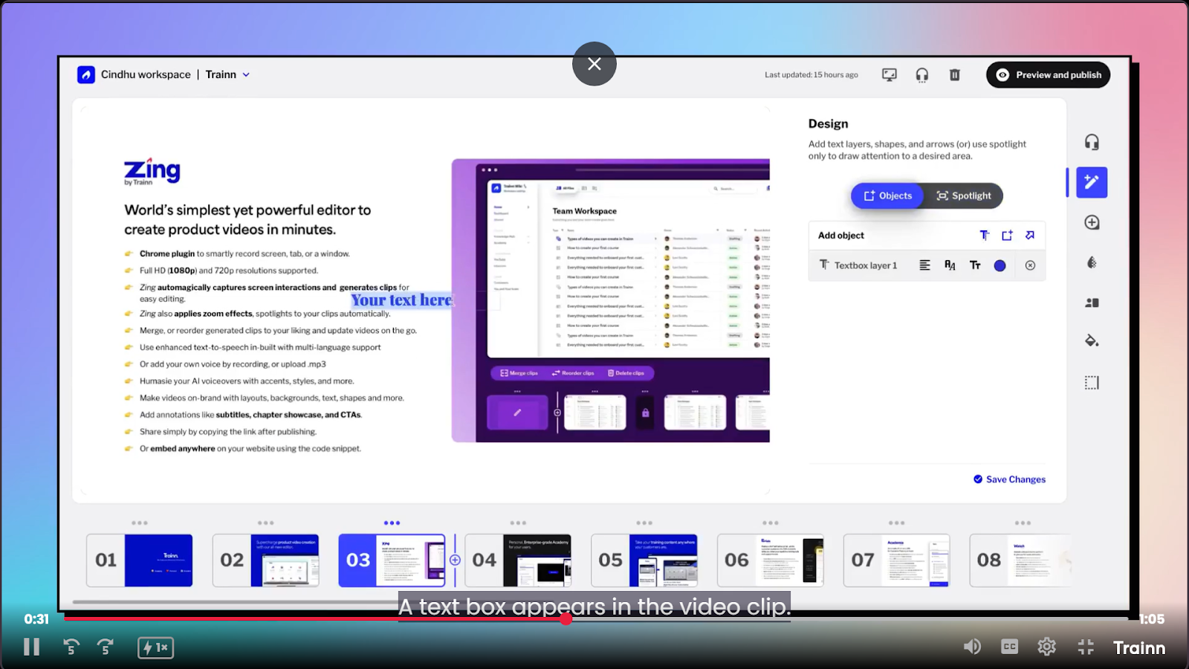The height and width of the screenshot is (669, 1189).
Task: Skip forward 5 seconds
Action: pos(106,647)
